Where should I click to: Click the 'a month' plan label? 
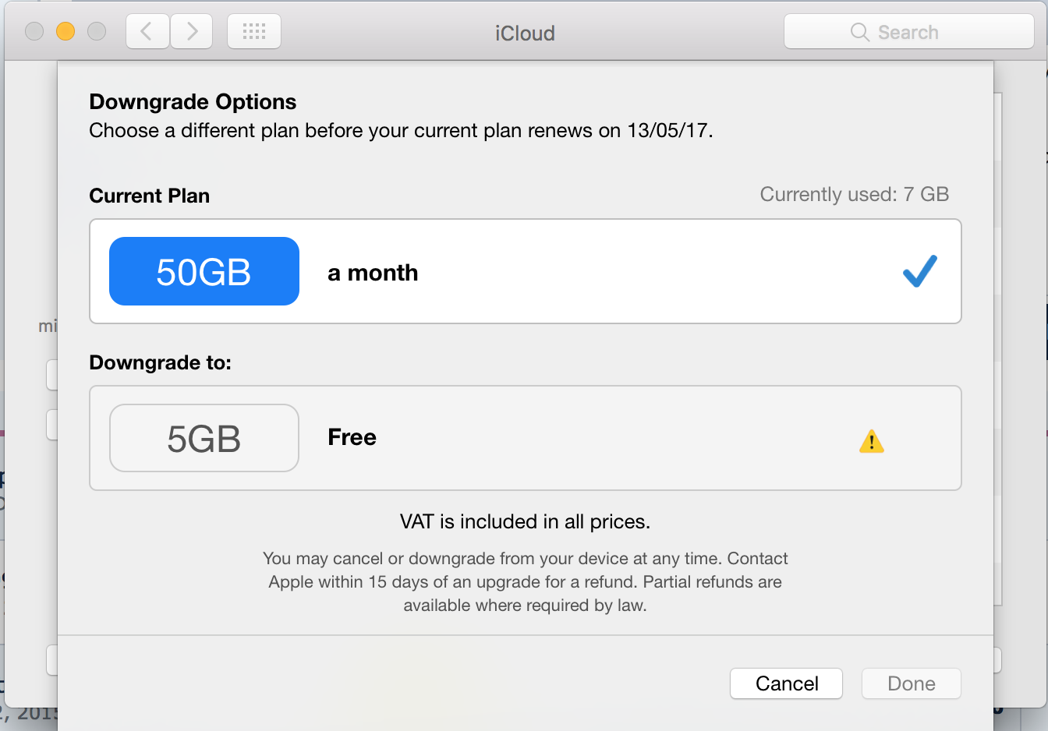point(373,273)
